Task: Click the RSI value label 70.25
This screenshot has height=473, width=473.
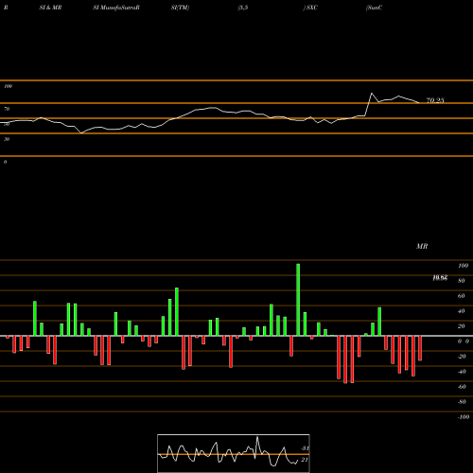Action: (435, 100)
